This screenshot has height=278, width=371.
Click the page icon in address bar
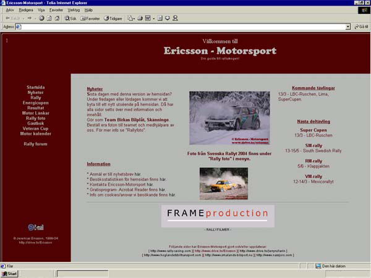pos(19,27)
